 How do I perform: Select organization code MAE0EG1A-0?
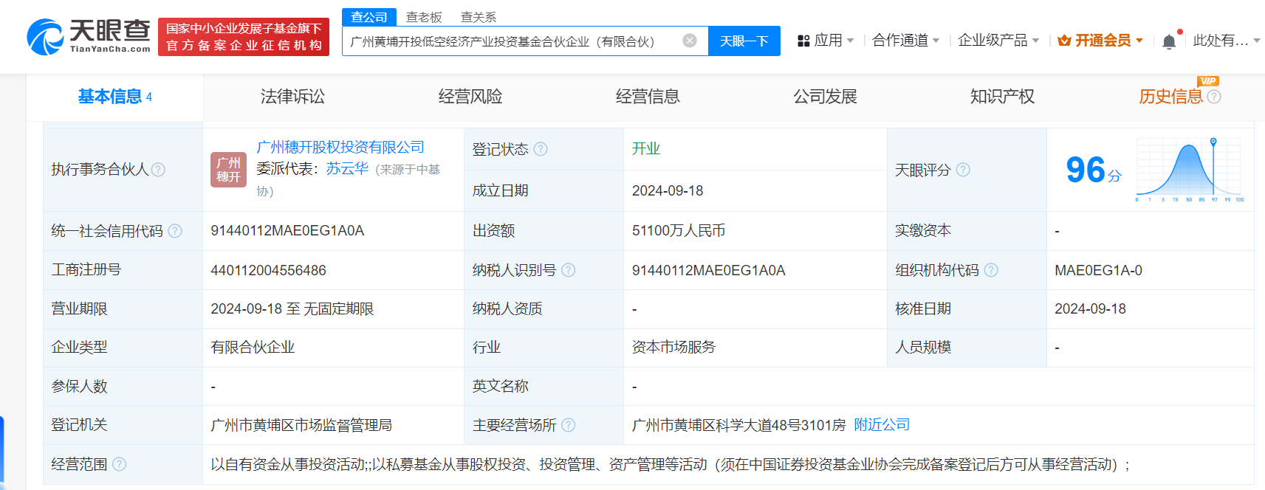(x=1098, y=270)
